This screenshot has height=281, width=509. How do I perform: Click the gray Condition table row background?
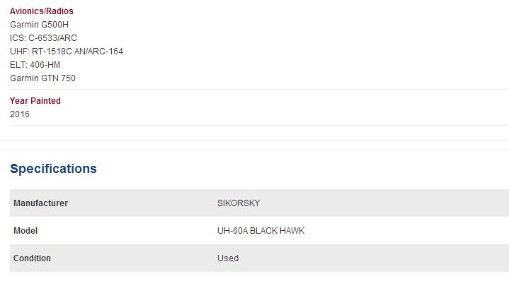[x=259, y=258]
